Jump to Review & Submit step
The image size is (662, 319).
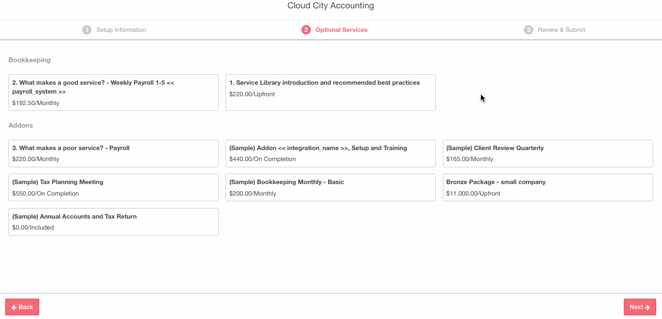[562, 30]
